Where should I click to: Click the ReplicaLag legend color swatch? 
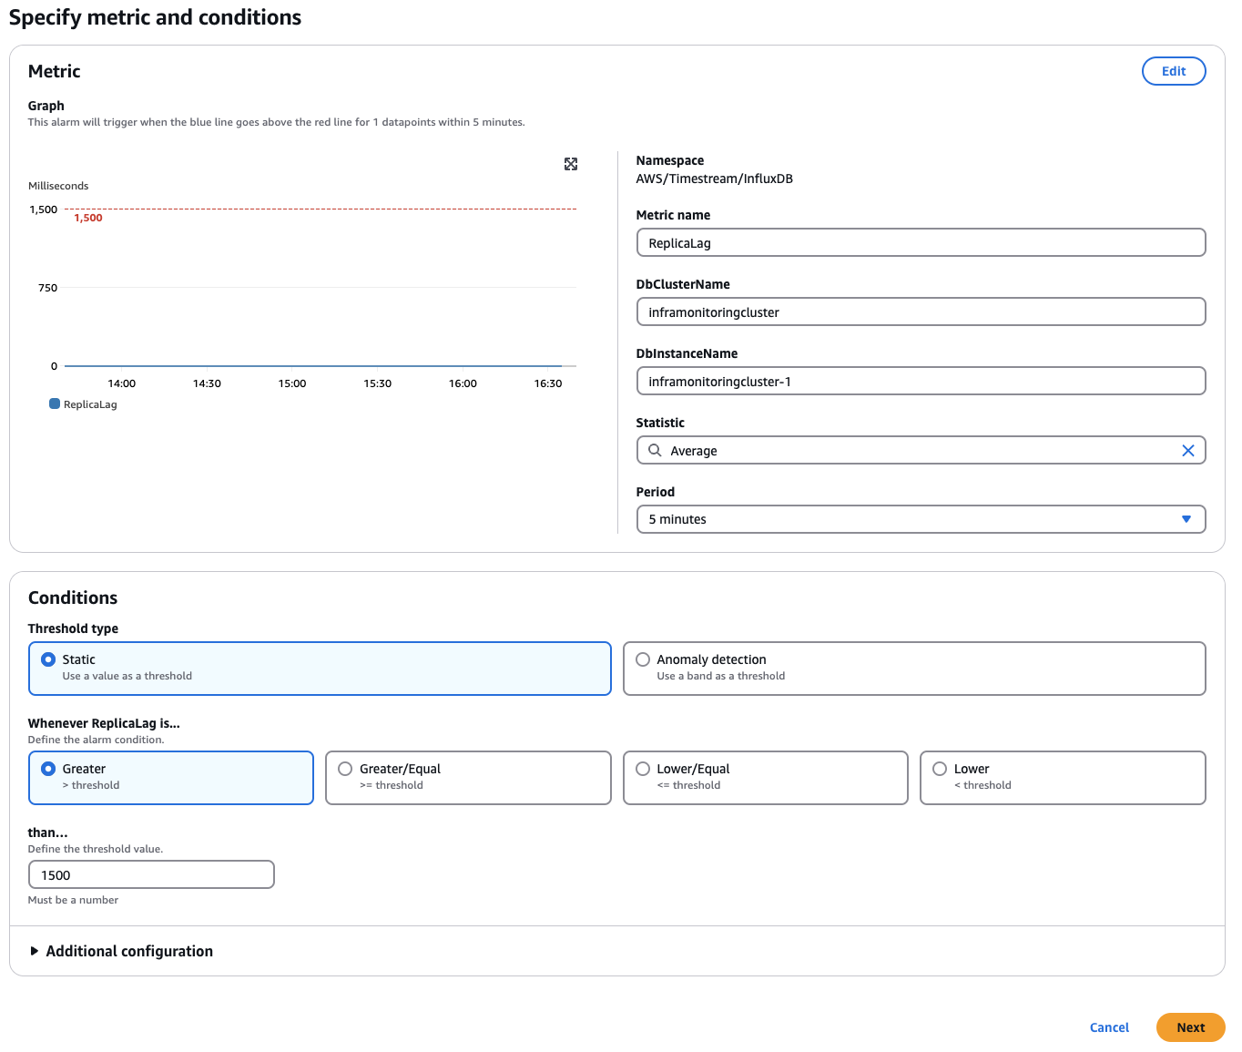(x=53, y=403)
